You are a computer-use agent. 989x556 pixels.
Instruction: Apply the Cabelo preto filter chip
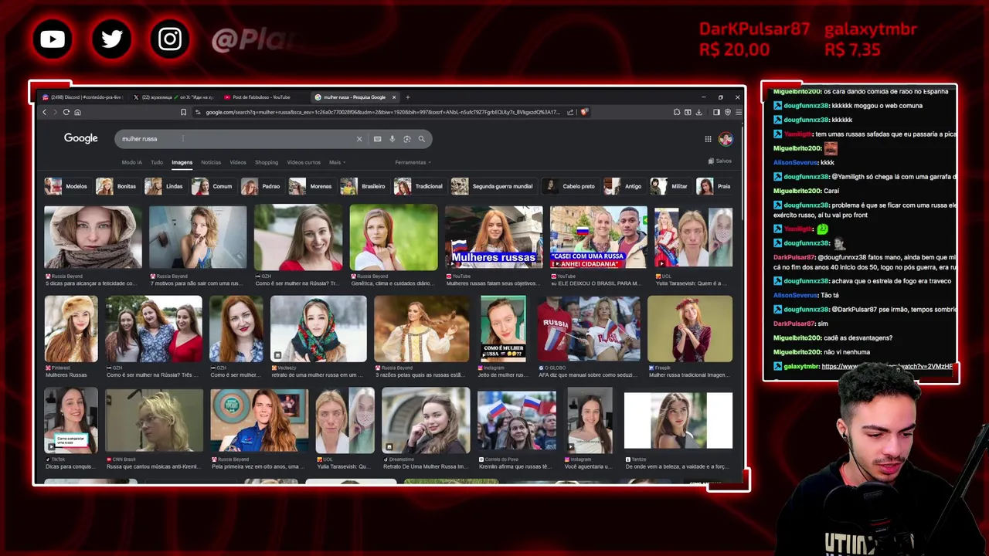click(569, 186)
